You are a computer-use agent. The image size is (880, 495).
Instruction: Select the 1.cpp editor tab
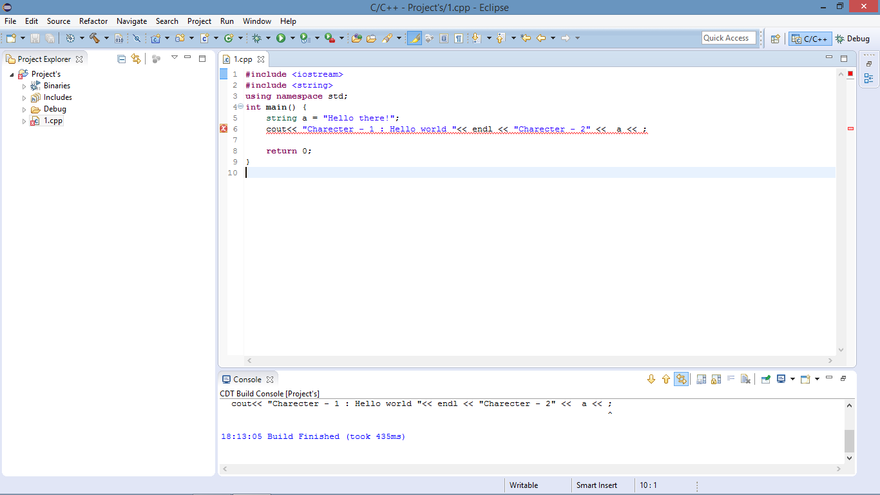tap(242, 59)
